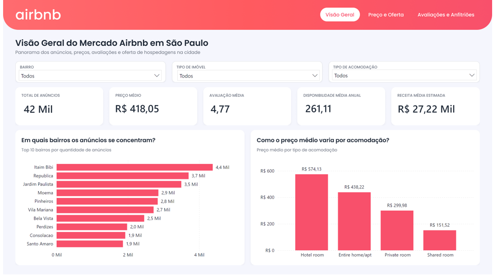Expand the Tipo de Imóvel chevron arrow
Screen dimensions: 496x279
pyautogui.click(x=315, y=76)
